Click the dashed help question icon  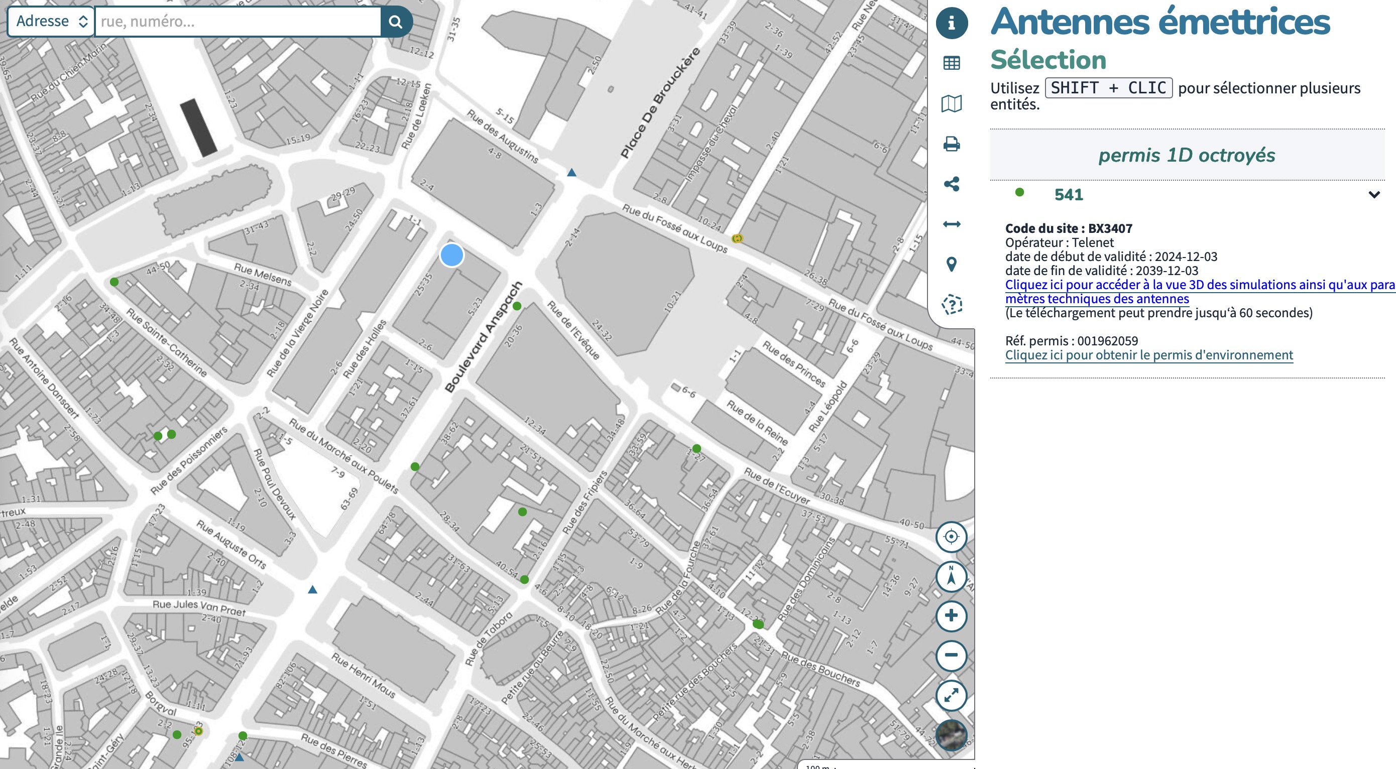[x=951, y=304]
